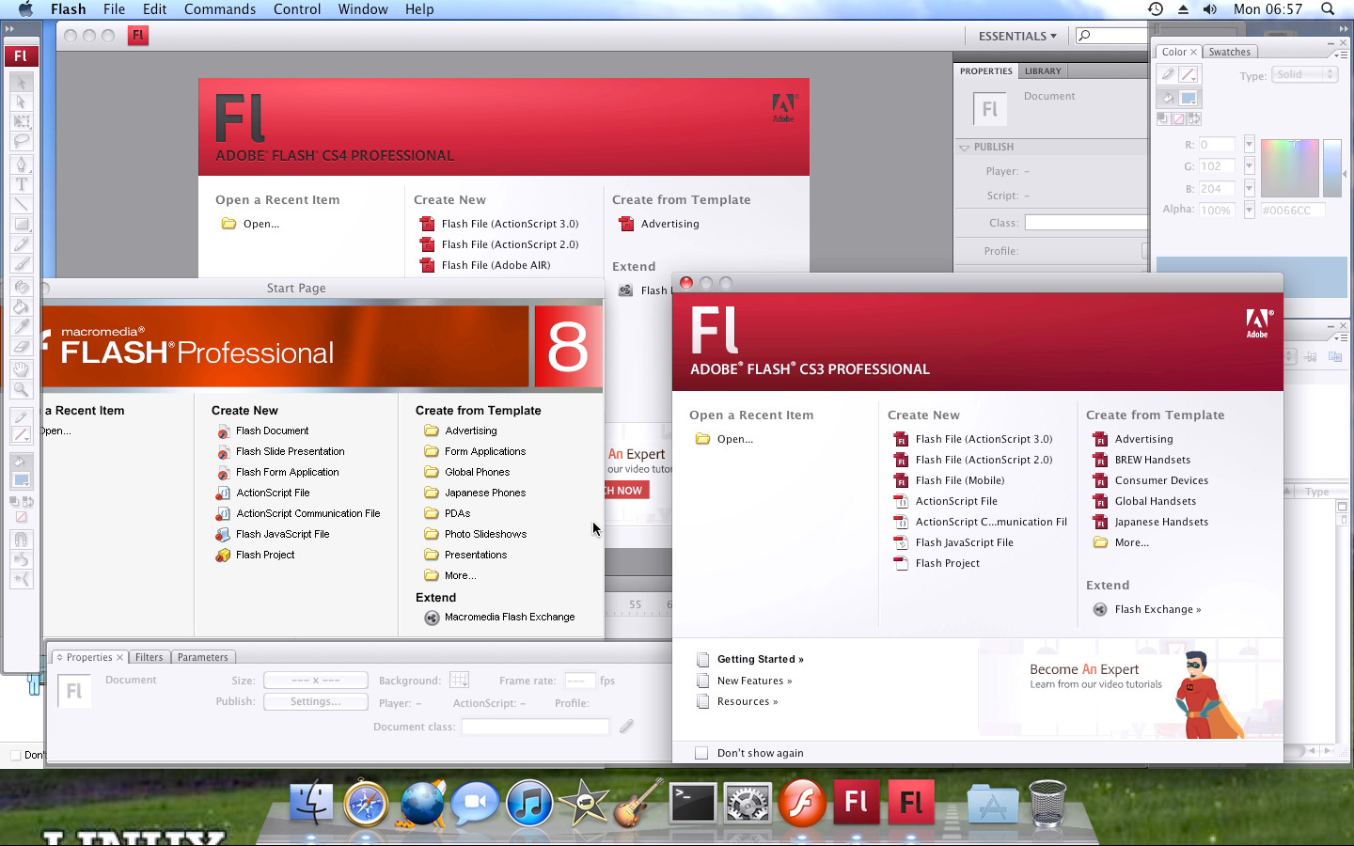1354x846 pixels.
Task: Select the Free Transform tool
Action: [x=21, y=121]
